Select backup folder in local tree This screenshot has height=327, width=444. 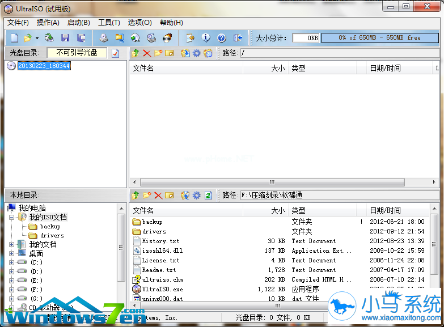(x=50, y=227)
